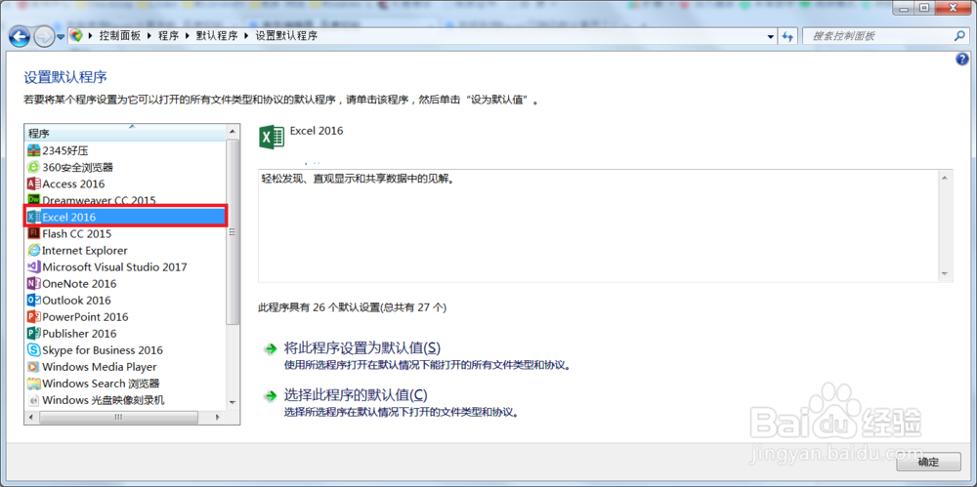Click the Windows Search 浏览器 icon

coord(33,383)
